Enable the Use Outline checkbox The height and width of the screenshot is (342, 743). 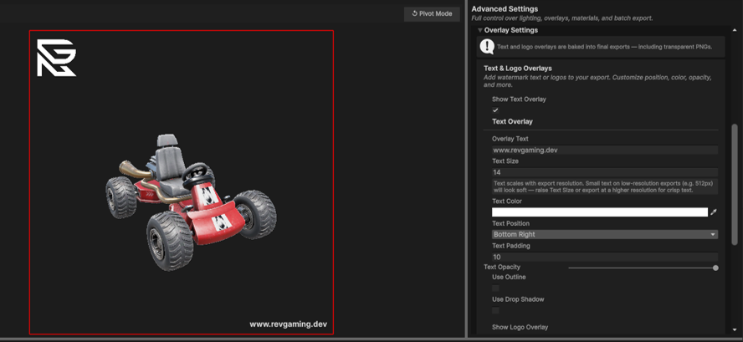point(495,288)
